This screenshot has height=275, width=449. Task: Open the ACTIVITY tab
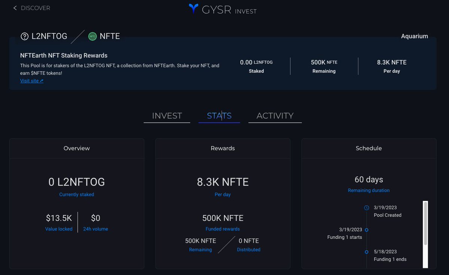click(275, 116)
